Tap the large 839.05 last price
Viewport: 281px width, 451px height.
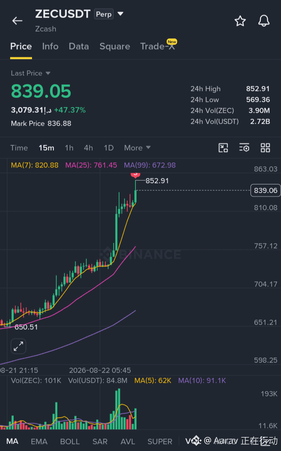pos(41,91)
